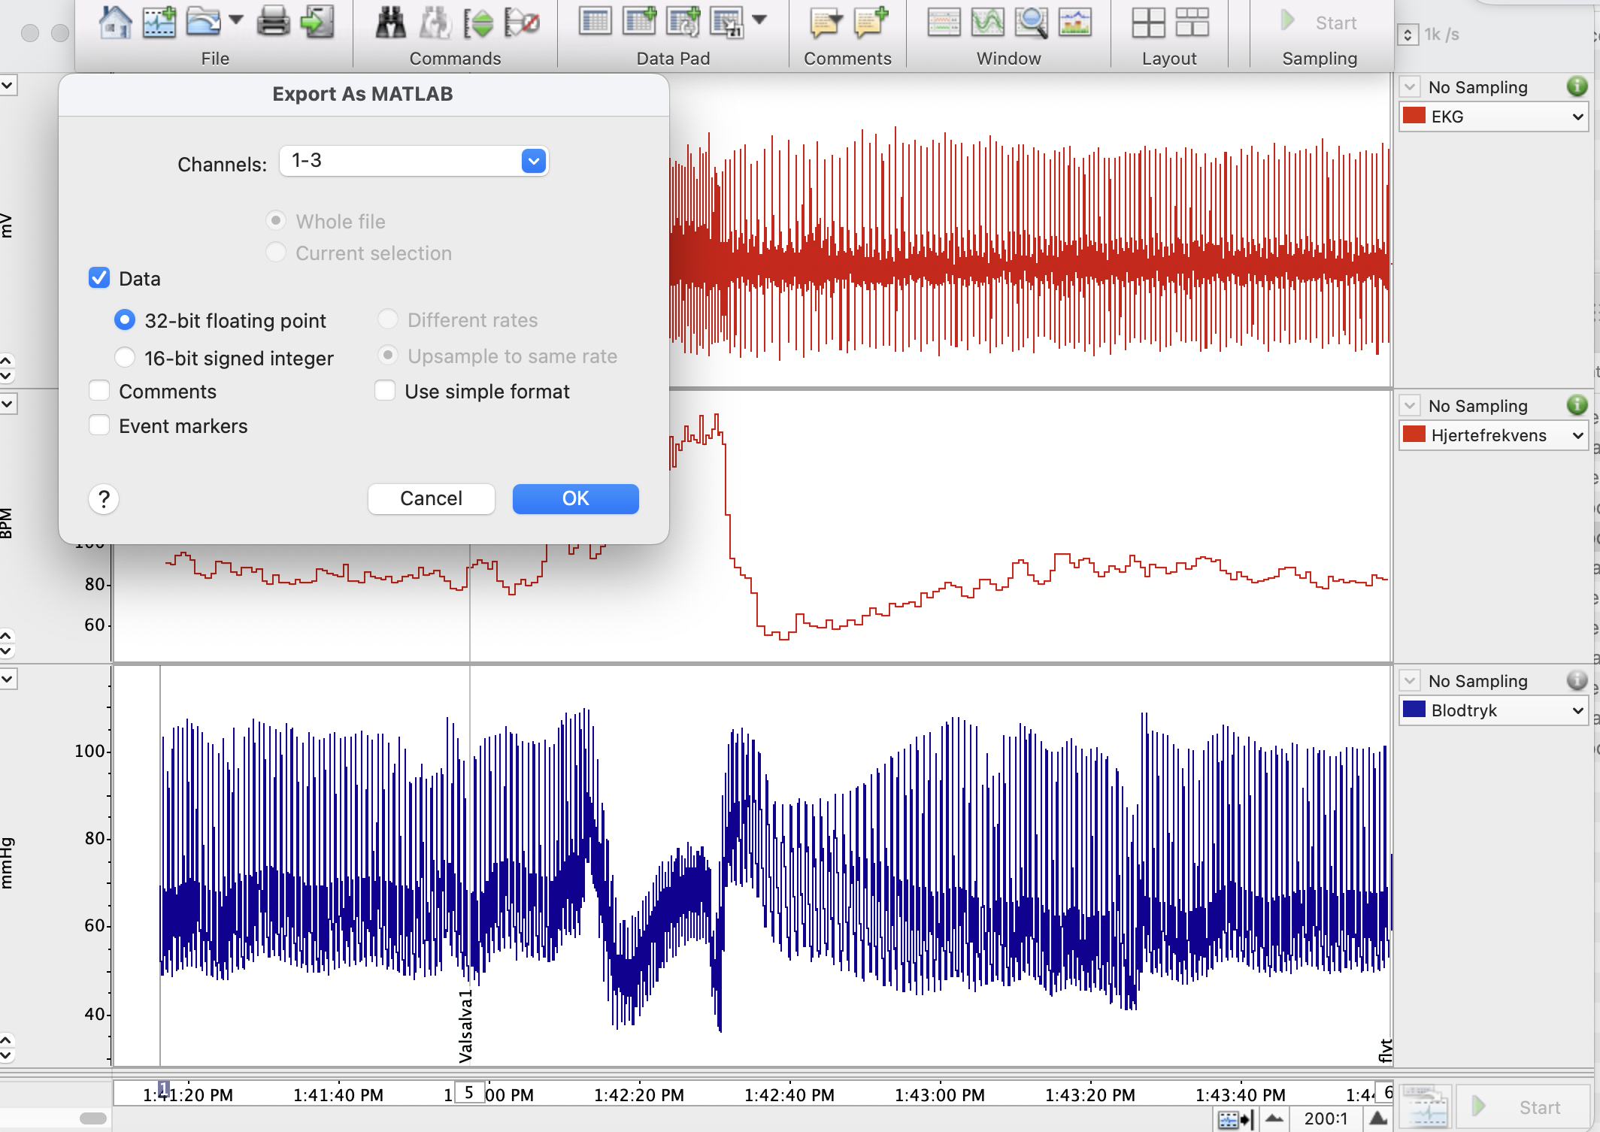
Task: Check Use simple format option
Action: [x=385, y=391]
